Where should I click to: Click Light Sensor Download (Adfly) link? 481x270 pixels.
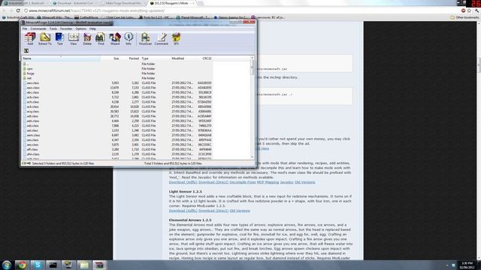tap(183, 211)
